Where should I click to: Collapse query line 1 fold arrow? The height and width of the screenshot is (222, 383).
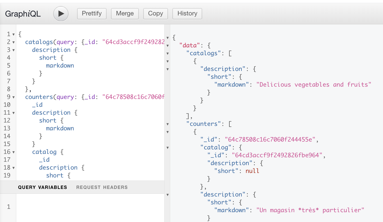pos(13,34)
